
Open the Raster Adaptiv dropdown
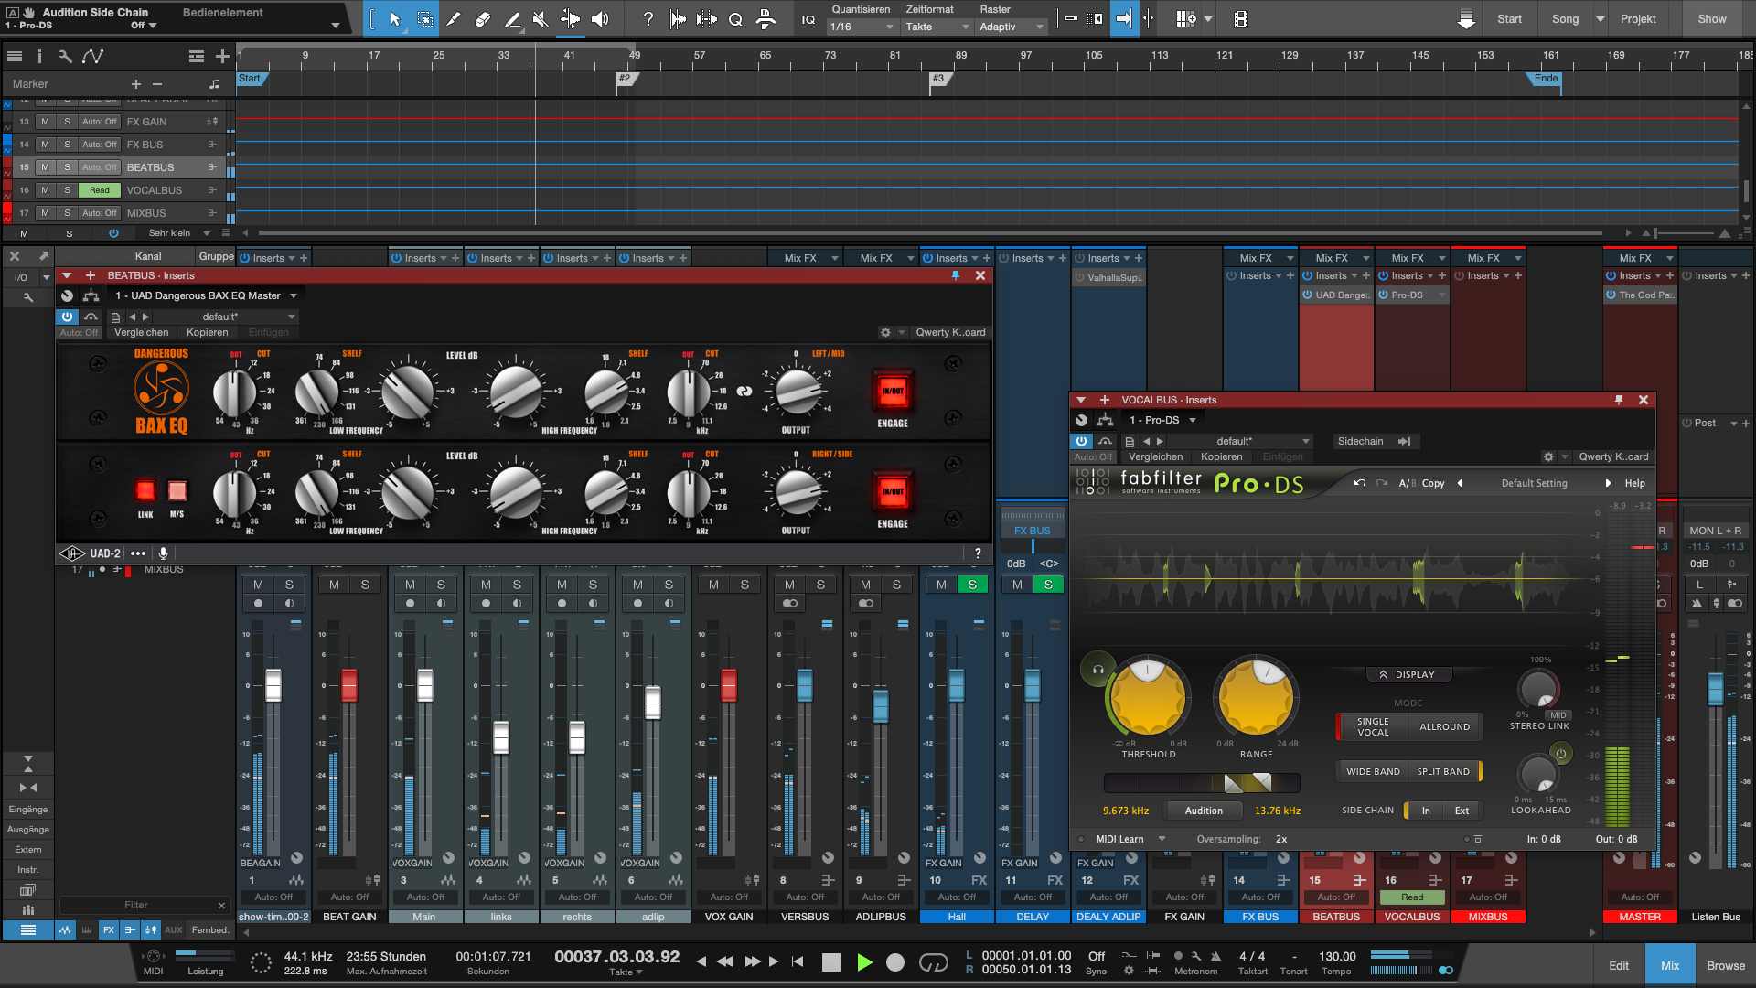click(1011, 27)
